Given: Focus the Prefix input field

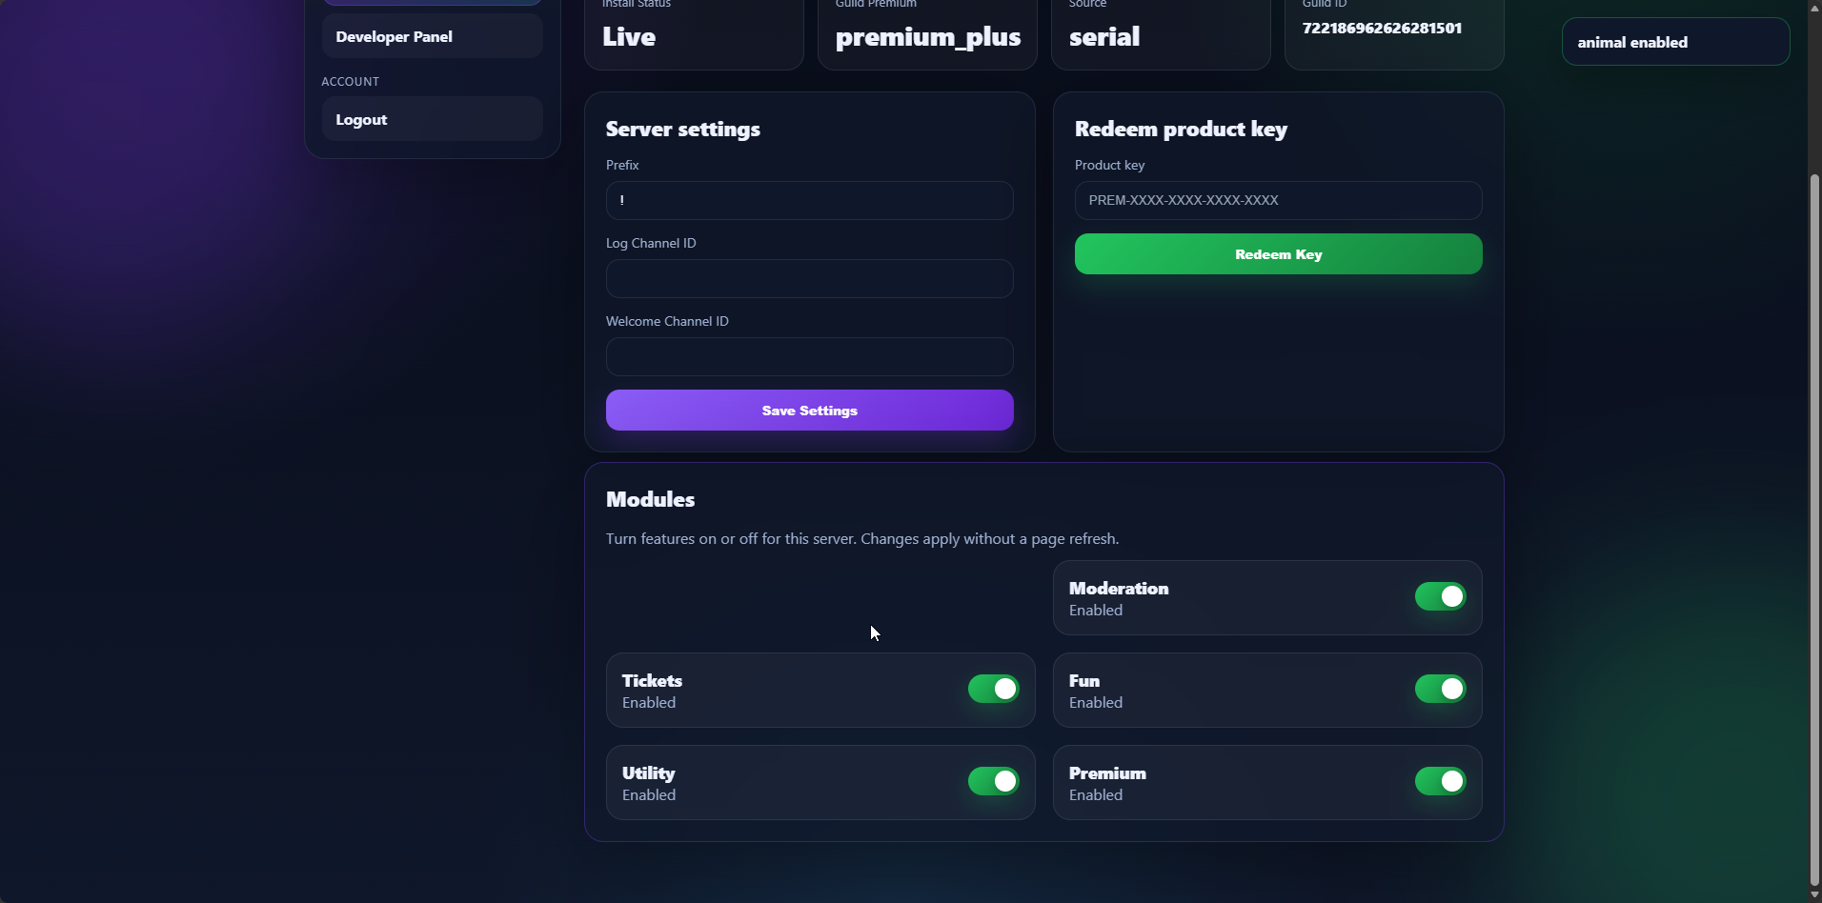Looking at the screenshot, I should (809, 201).
